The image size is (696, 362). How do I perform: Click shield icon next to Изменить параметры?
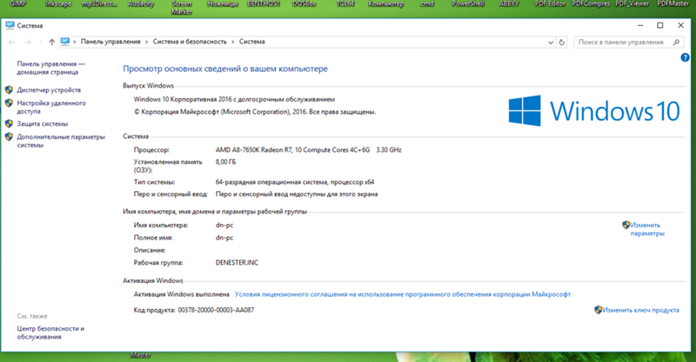click(626, 225)
